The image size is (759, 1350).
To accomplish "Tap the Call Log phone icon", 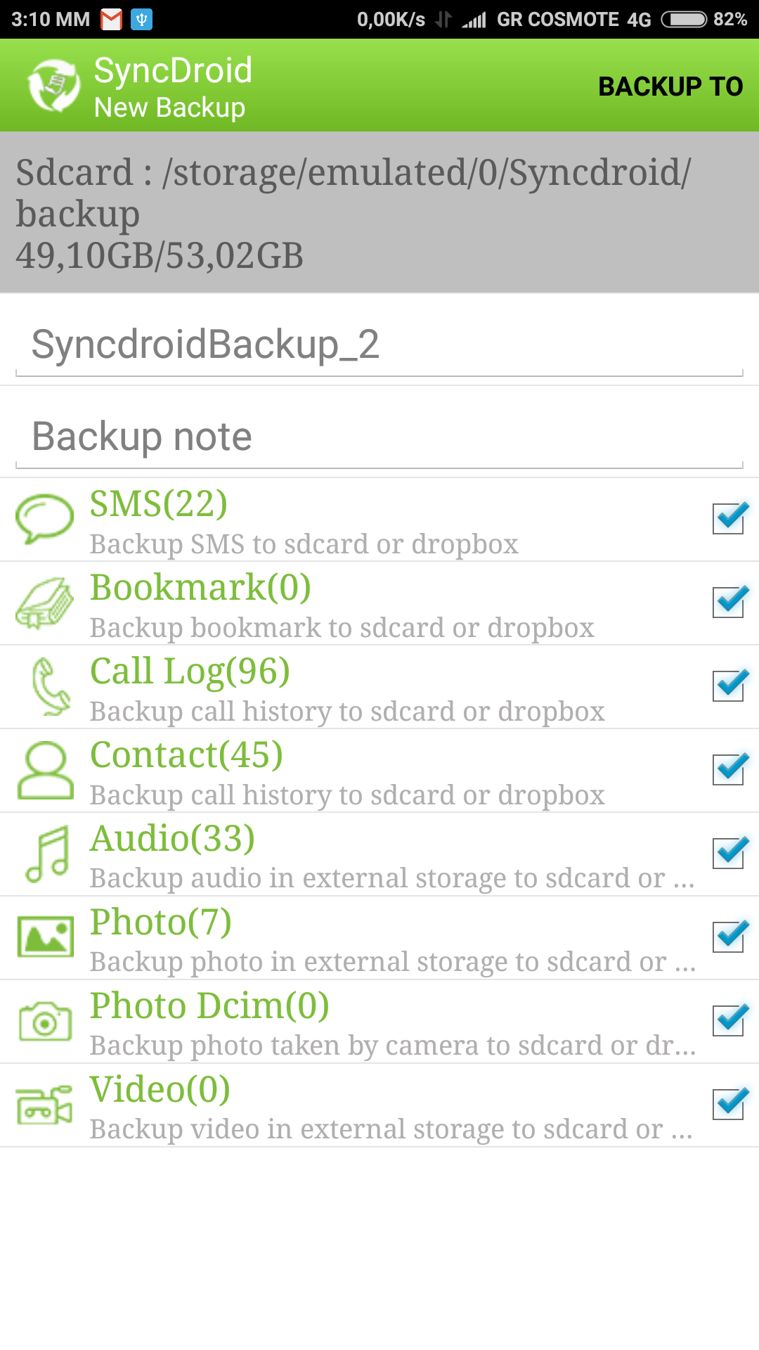I will [49, 686].
